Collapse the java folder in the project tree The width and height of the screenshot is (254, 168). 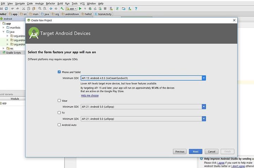[x=4, y=32]
